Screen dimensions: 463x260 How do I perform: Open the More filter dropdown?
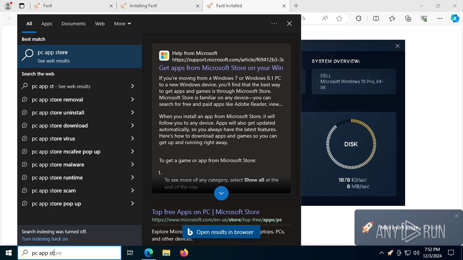(x=123, y=23)
